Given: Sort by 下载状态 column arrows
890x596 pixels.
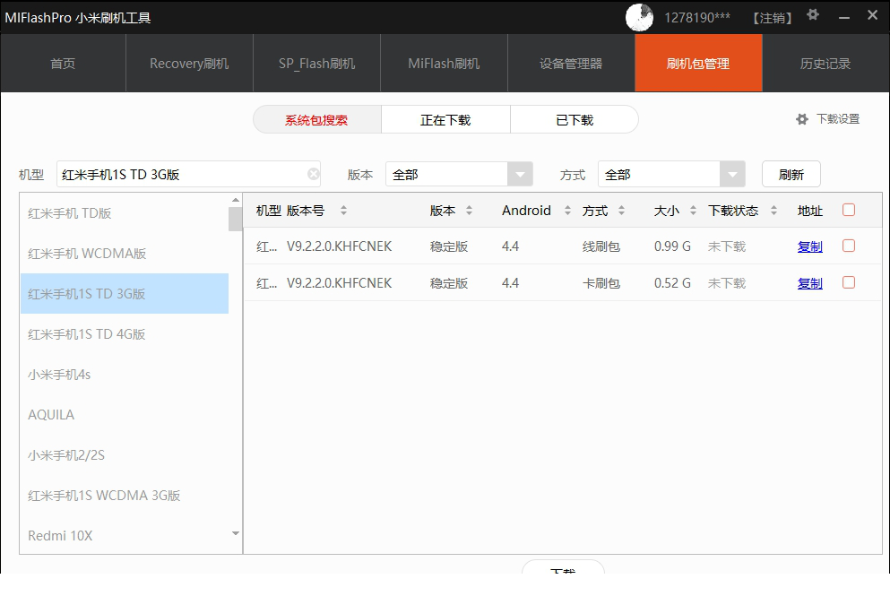Looking at the screenshot, I should coord(773,211).
